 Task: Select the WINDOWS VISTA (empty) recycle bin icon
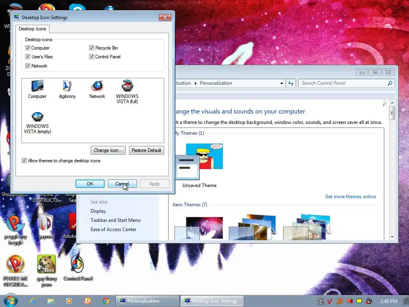coord(37,123)
